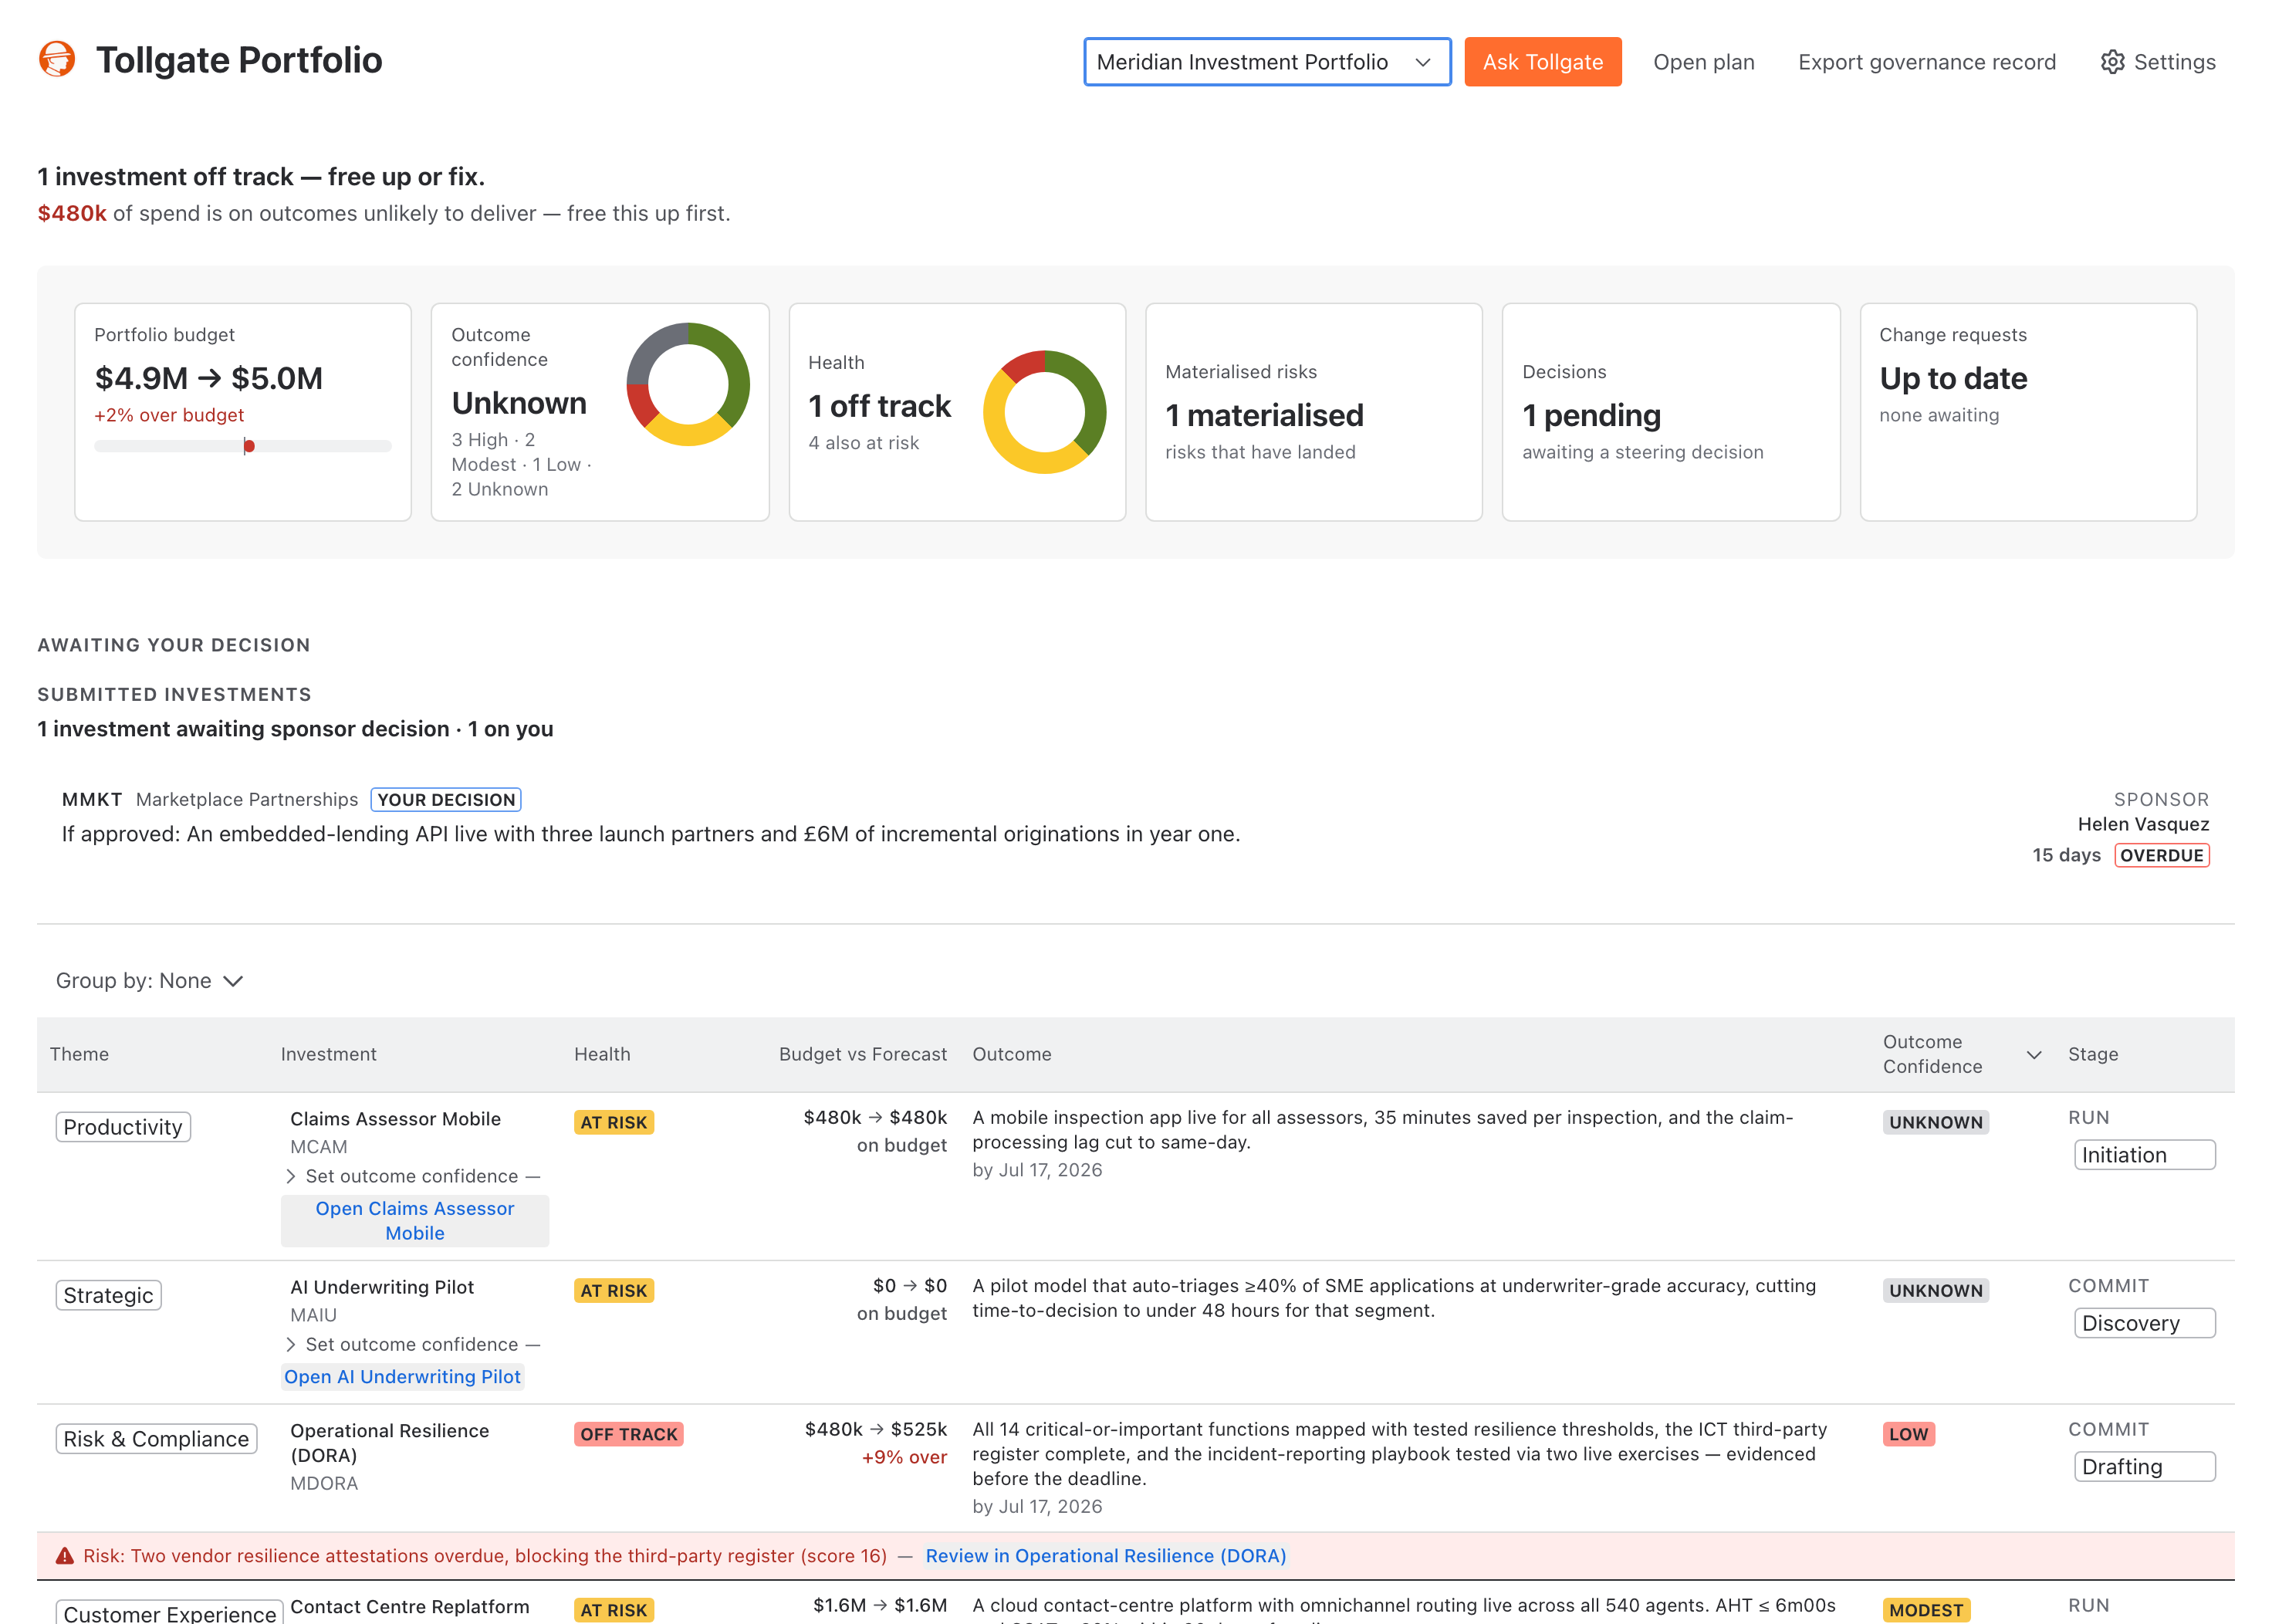
Task: Expand Set outcome confidence under AI Underwriting Pilot
Action: tap(413, 1344)
